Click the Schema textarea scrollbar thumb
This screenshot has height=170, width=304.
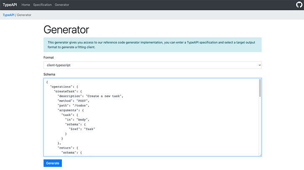pyautogui.click(x=260, y=88)
